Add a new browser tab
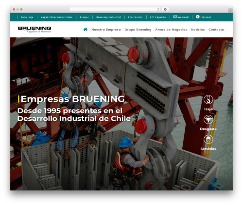 [x=230, y=11]
